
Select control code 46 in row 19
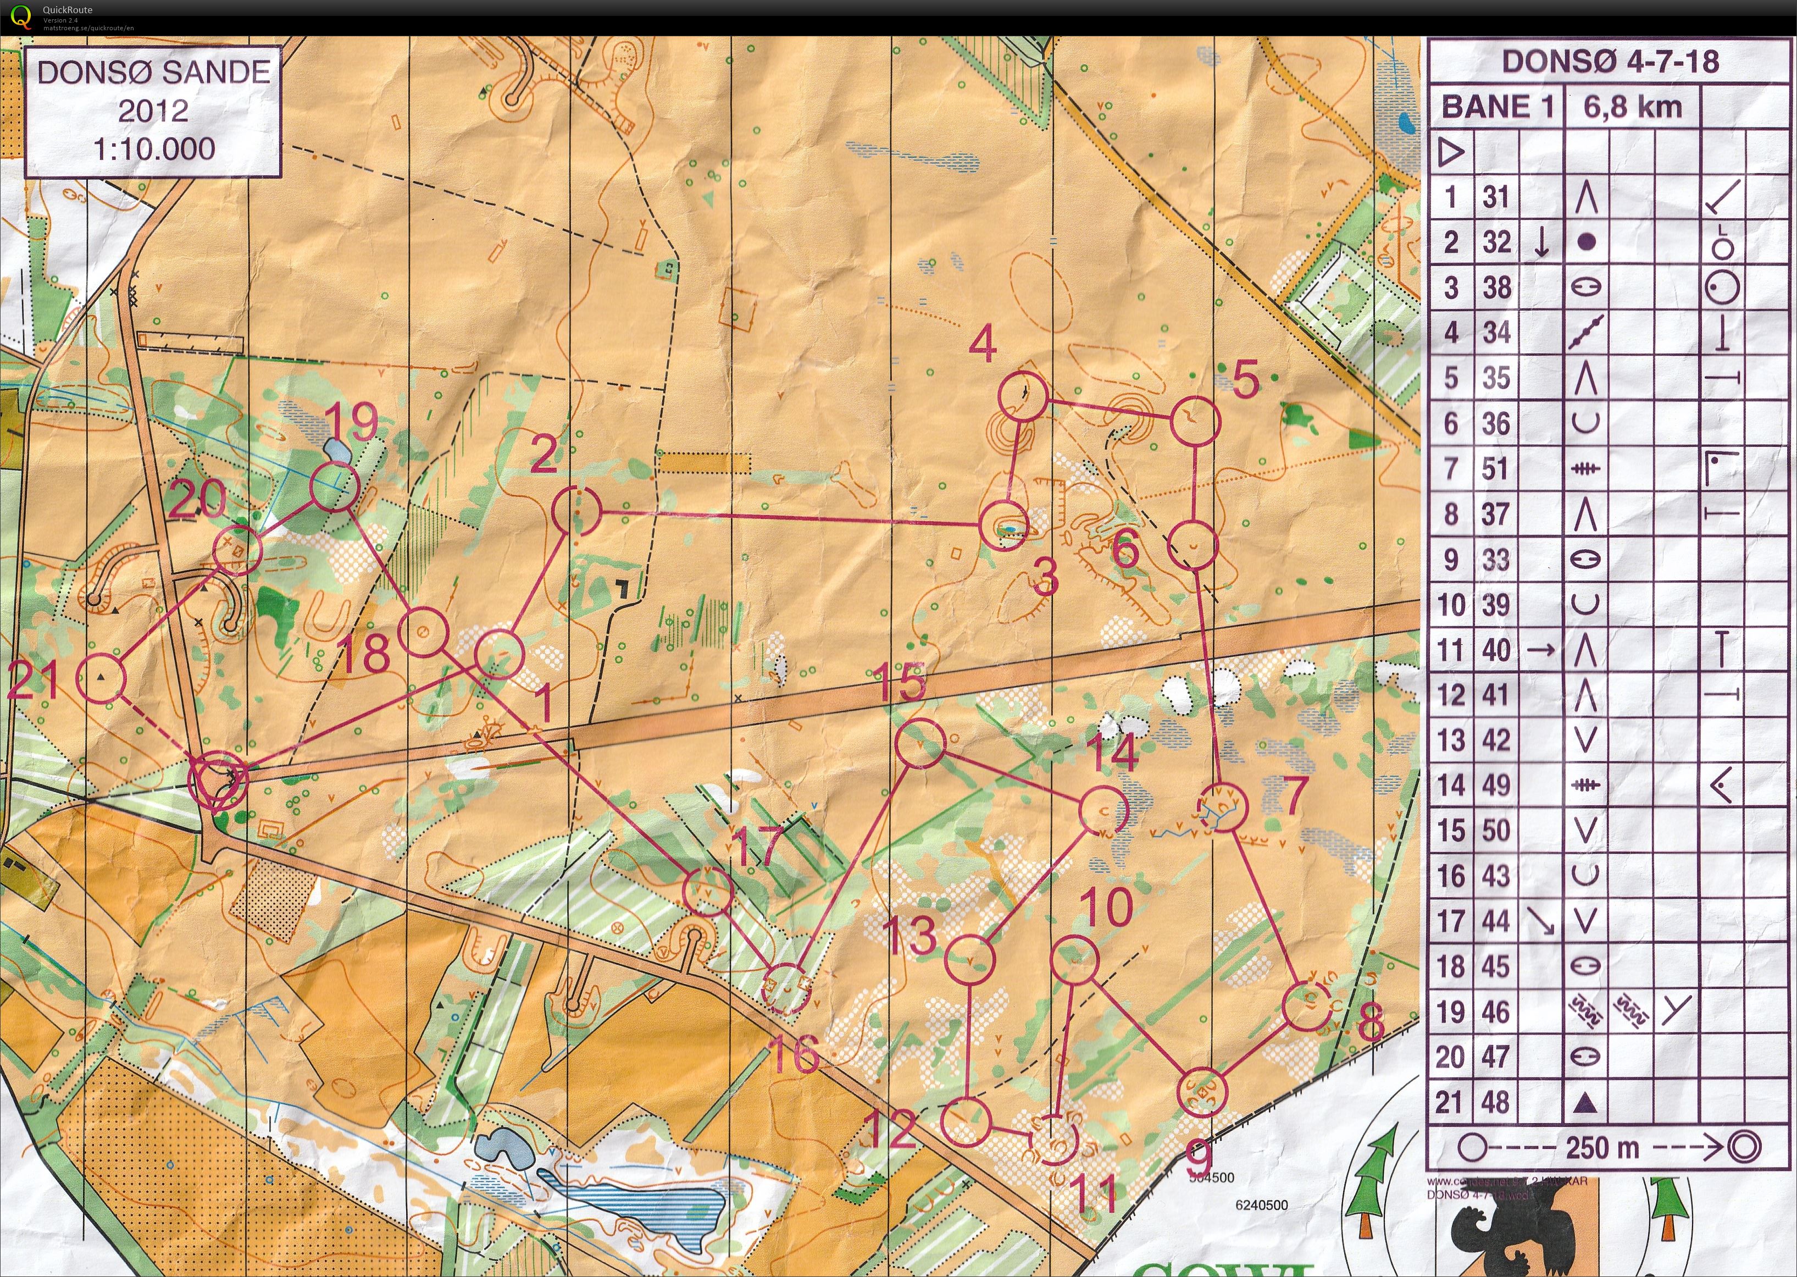coord(1496,1011)
